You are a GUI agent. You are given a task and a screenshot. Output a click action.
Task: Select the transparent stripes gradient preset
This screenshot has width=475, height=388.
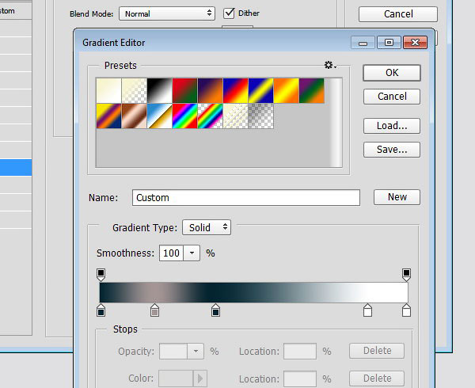[235, 116]
